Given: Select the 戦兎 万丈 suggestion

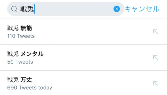Looking at the screenshot, I should pyautogui.click(x=83, y=83).
